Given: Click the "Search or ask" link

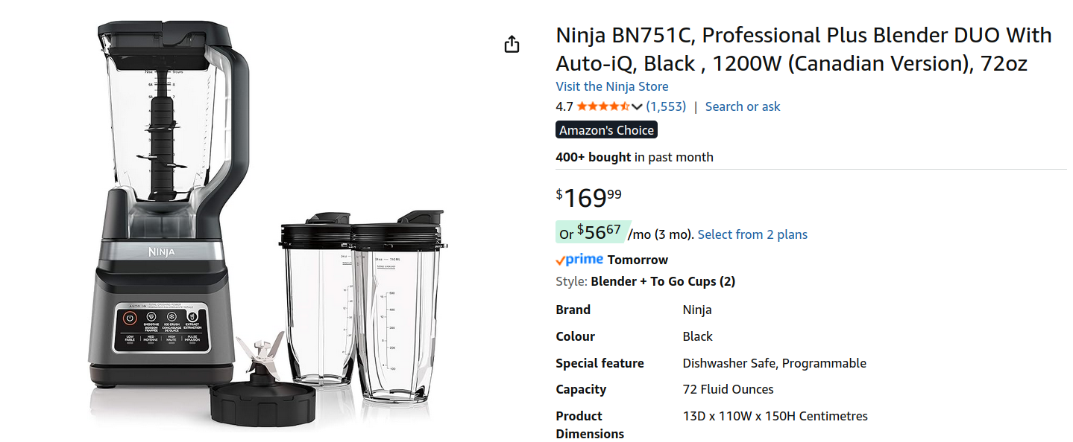Looking at the screenshot, I should pyautogui.click(x=743, y=106).
